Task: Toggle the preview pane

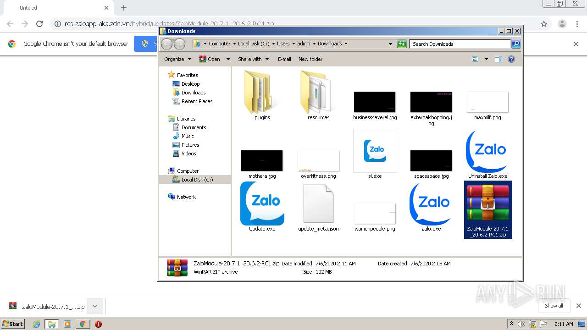Action: (498, 59)
